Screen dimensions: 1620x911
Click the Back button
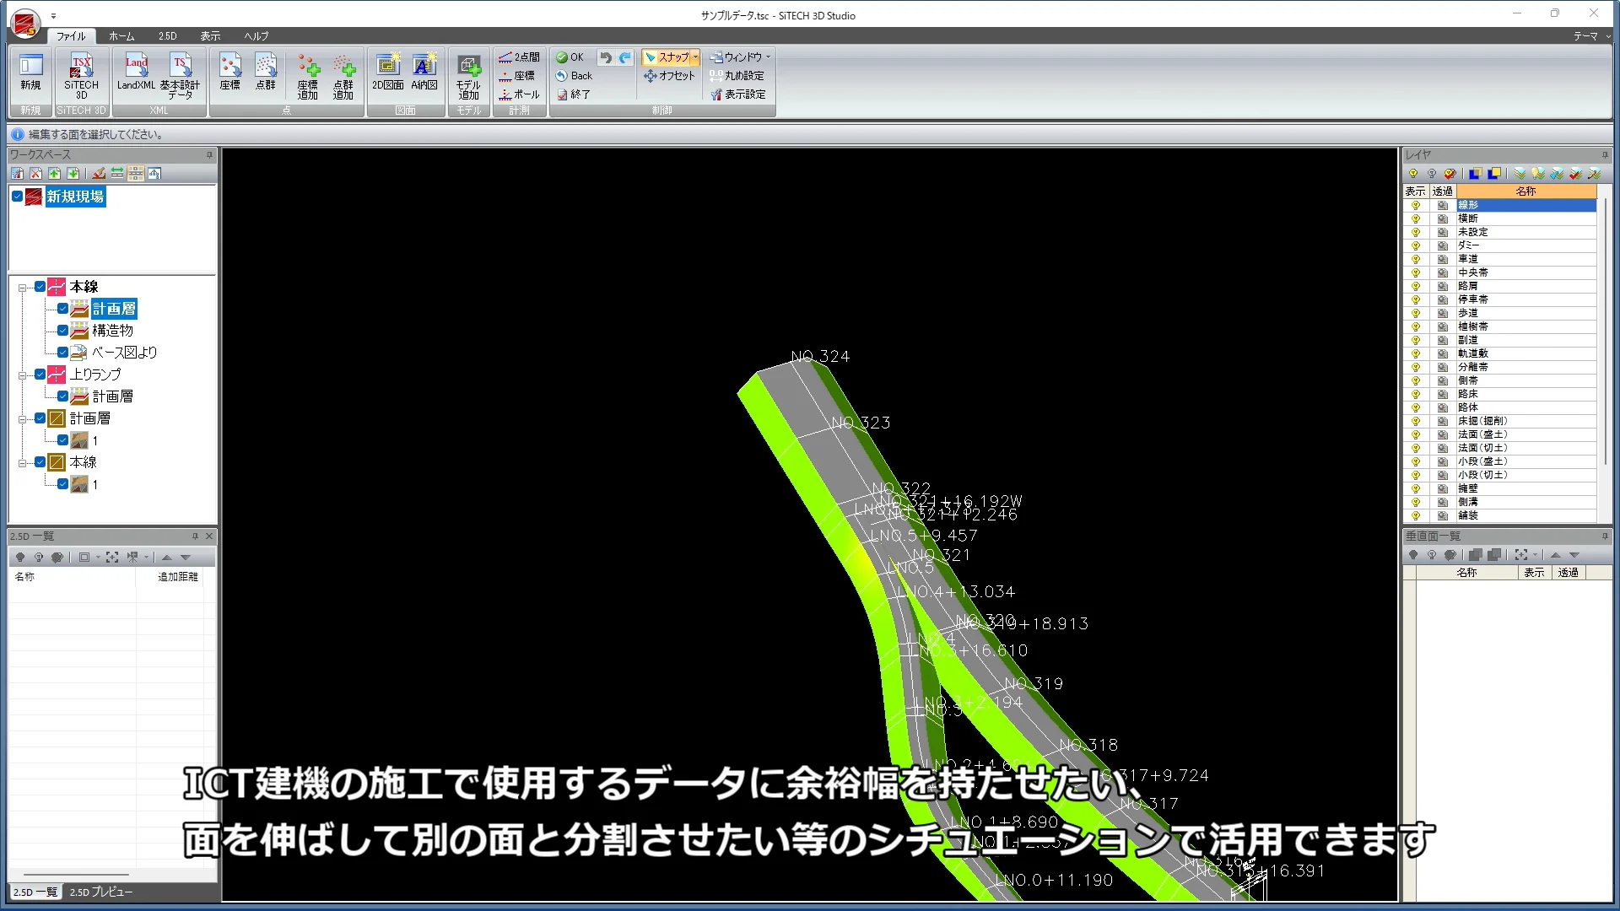(574, 76)
